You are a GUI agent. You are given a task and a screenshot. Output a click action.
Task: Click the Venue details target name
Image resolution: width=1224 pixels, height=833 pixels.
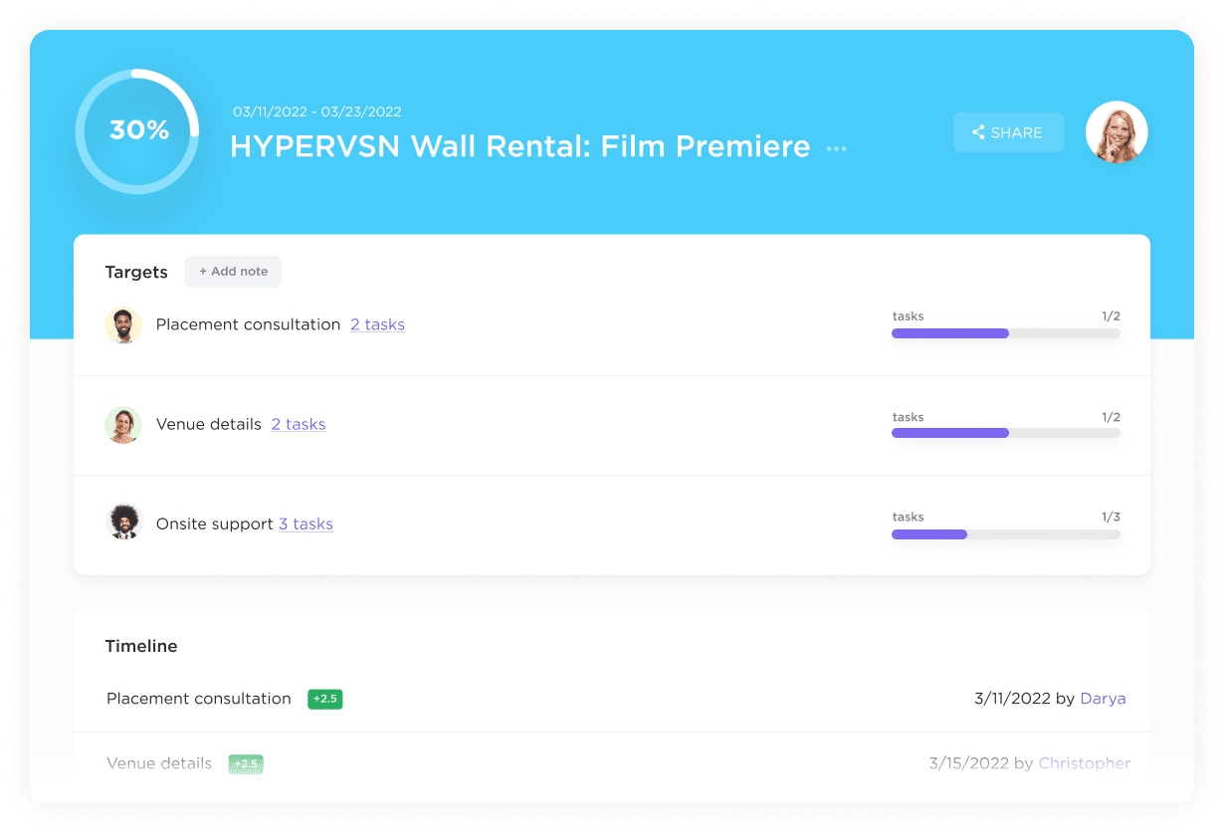coord(209,424)
